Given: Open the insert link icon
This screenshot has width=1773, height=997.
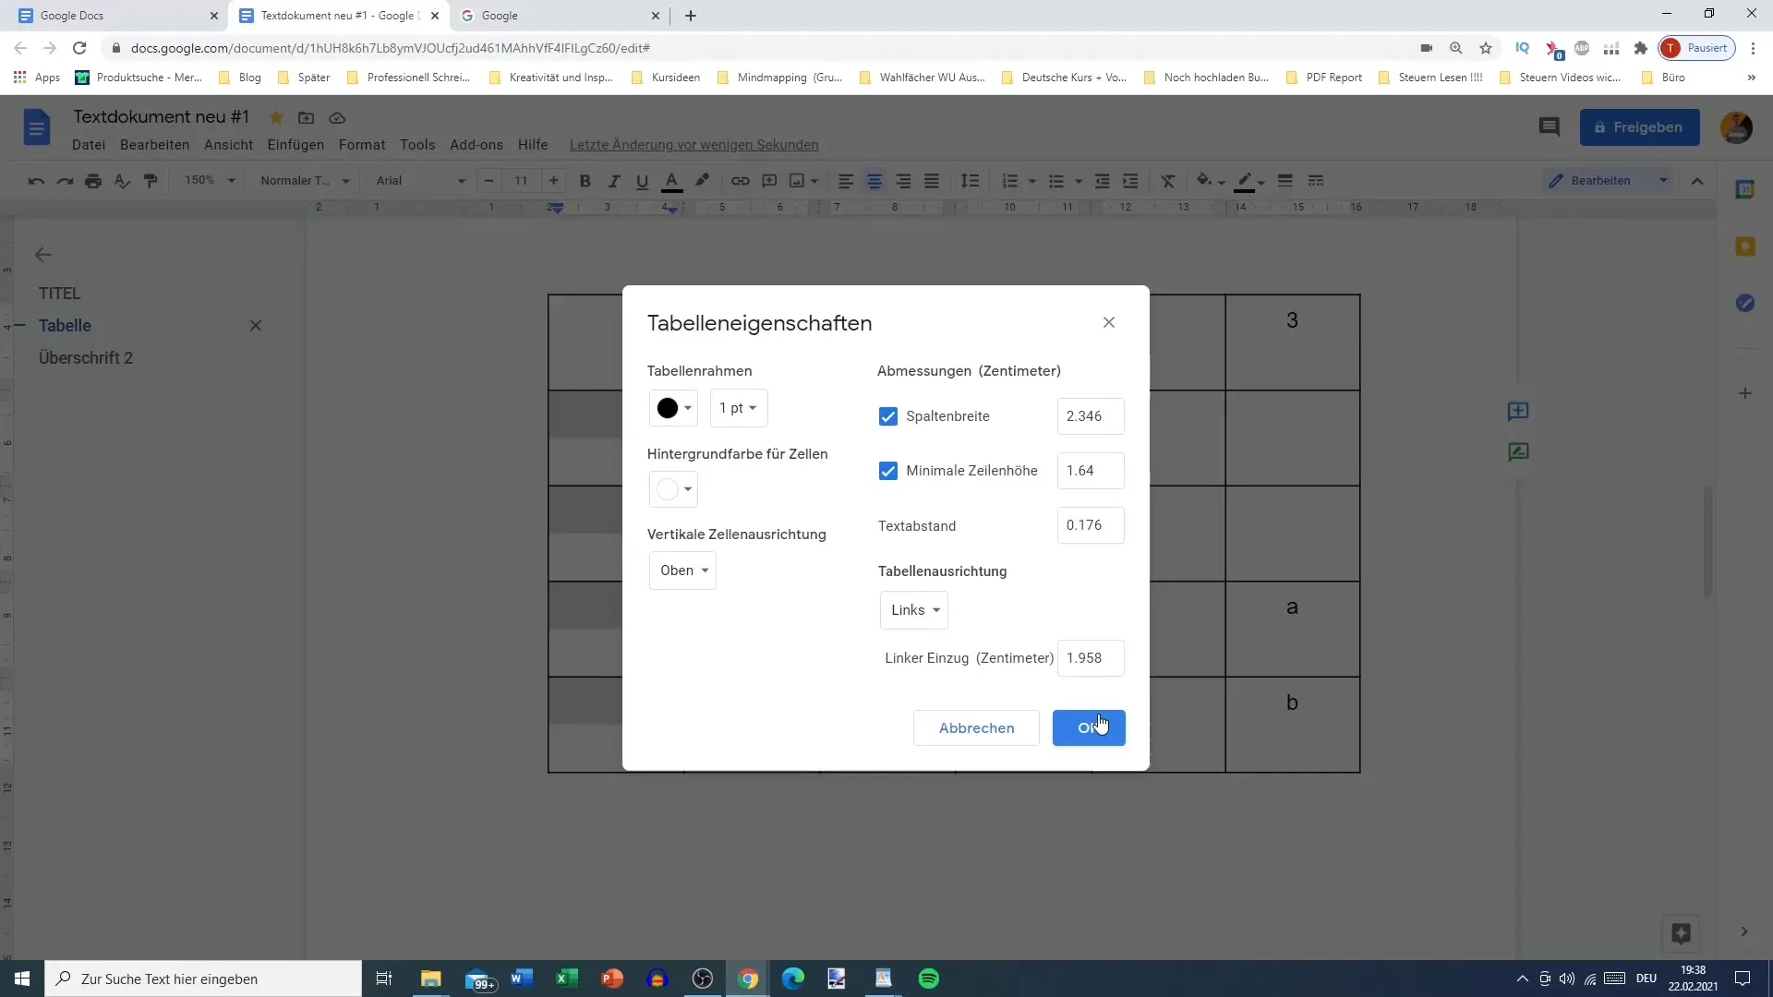Looking at the screenshot, I should (x=742, y=180).
